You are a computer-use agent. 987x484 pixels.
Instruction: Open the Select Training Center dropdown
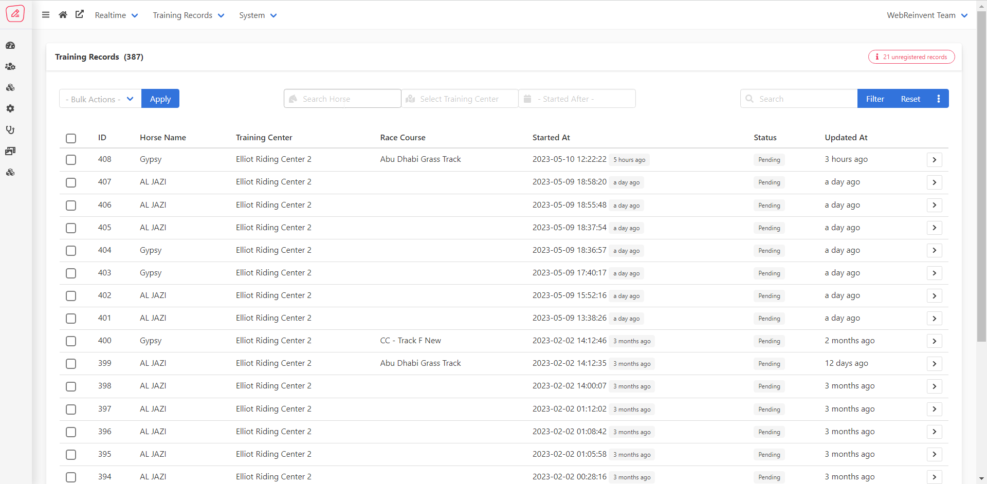(459, 99)
